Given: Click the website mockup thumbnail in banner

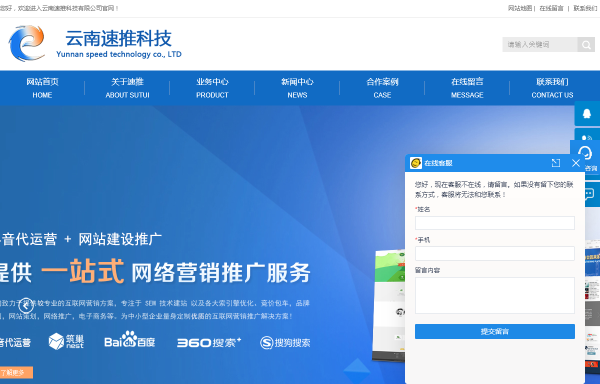Looking at the screenshot, I should (390, 305).
